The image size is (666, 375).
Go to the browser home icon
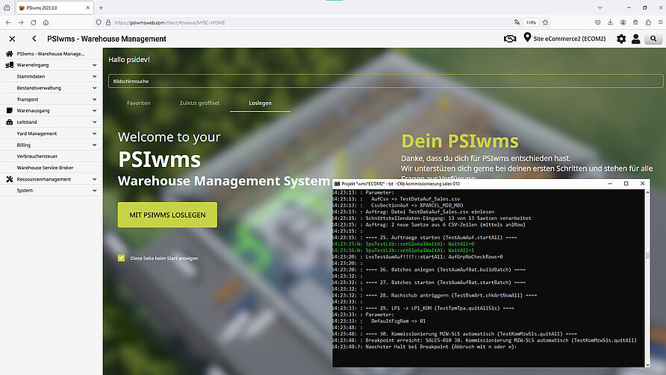tap(46, 22)
